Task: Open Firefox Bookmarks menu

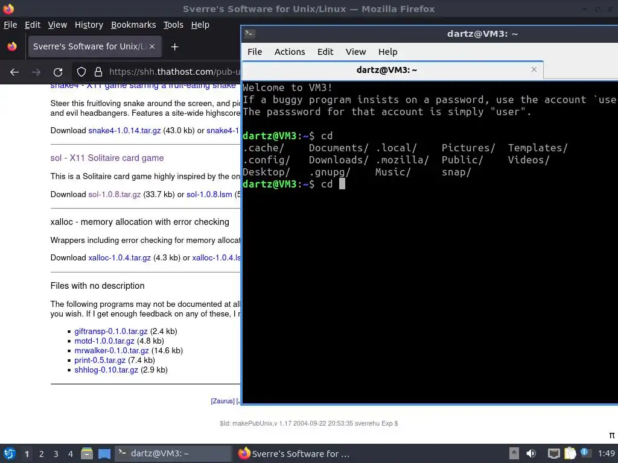Action: tap(133, 25)
